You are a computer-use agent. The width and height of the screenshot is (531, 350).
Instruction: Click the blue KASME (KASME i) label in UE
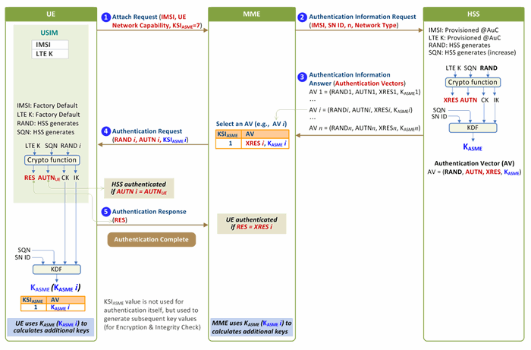55,288
